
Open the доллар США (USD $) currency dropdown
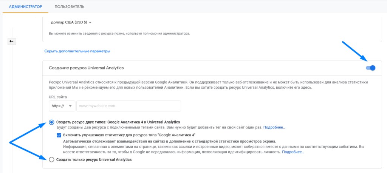point(71,22)
